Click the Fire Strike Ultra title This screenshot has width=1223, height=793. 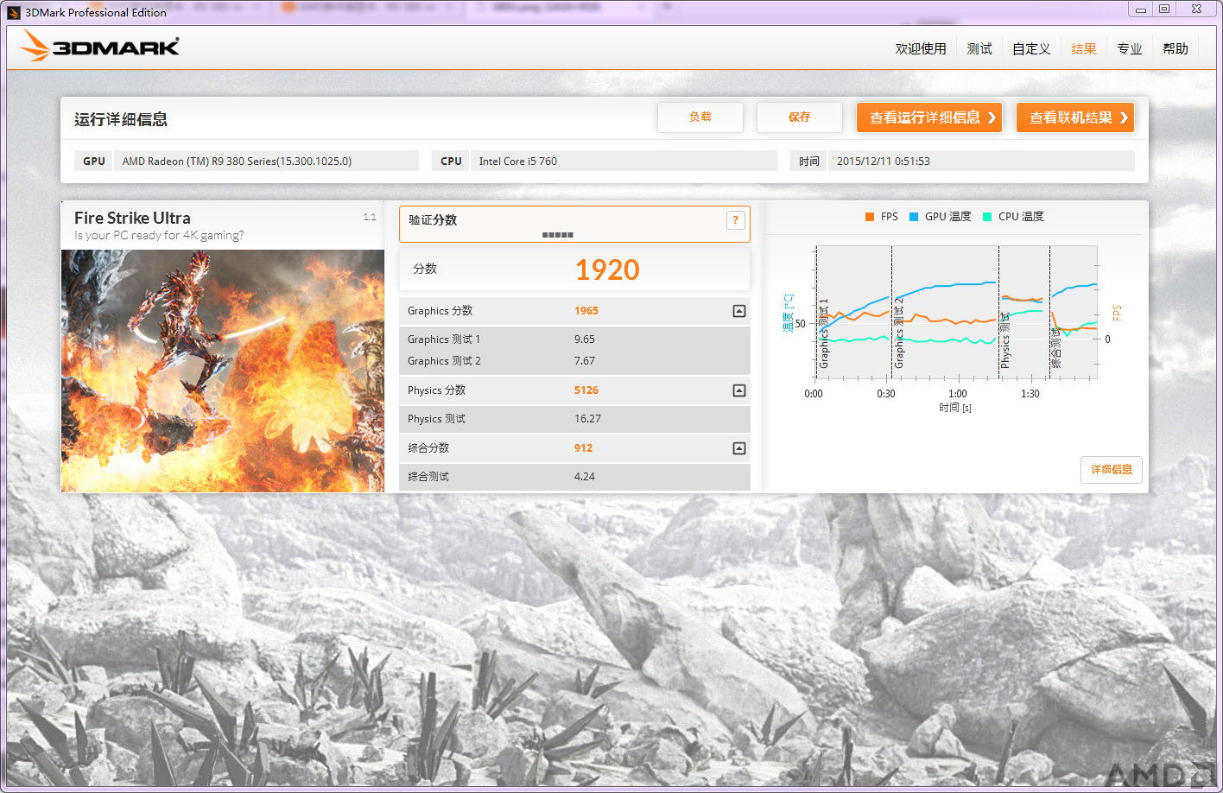132,218
